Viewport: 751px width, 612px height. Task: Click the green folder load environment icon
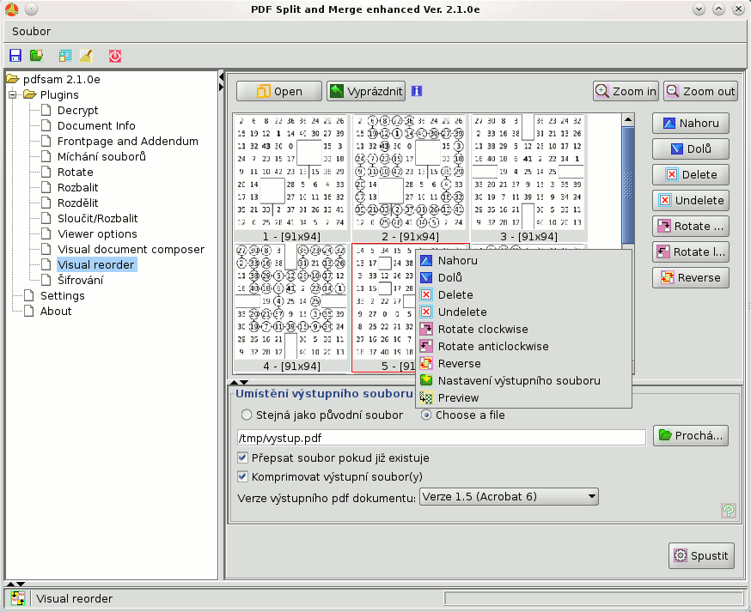(36, 56)
